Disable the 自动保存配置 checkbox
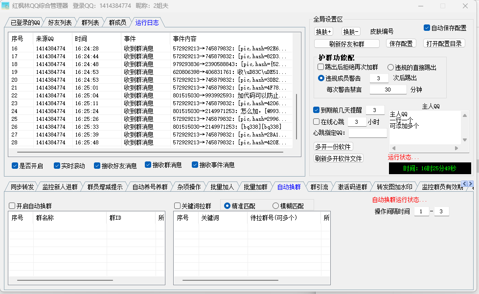The image size is (479, 294). coord(427,28)
